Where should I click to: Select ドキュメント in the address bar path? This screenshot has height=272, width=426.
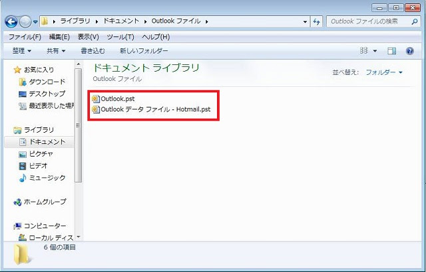click(121, 21)
